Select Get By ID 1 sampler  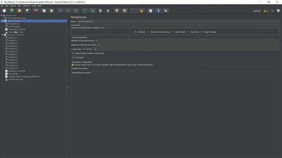coord(13,38)
